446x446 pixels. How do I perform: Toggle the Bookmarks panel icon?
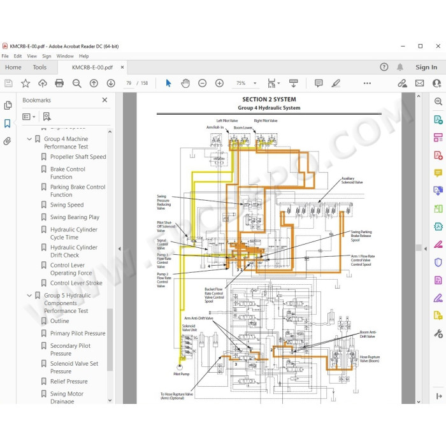(x=8, y=124)
